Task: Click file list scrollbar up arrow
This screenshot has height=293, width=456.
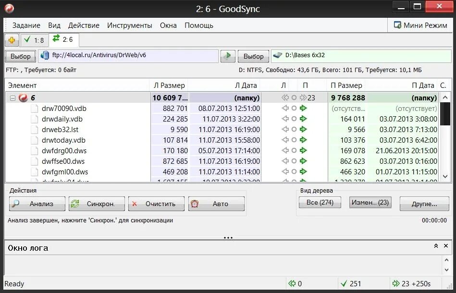Action: pos(445,98)
